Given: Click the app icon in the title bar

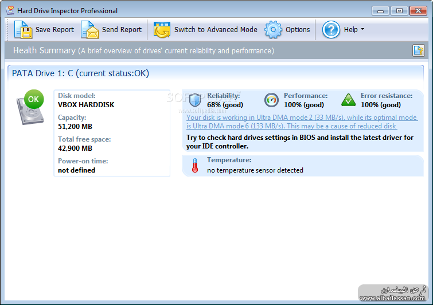Looking at the screenshot, I should click(10, 10).
